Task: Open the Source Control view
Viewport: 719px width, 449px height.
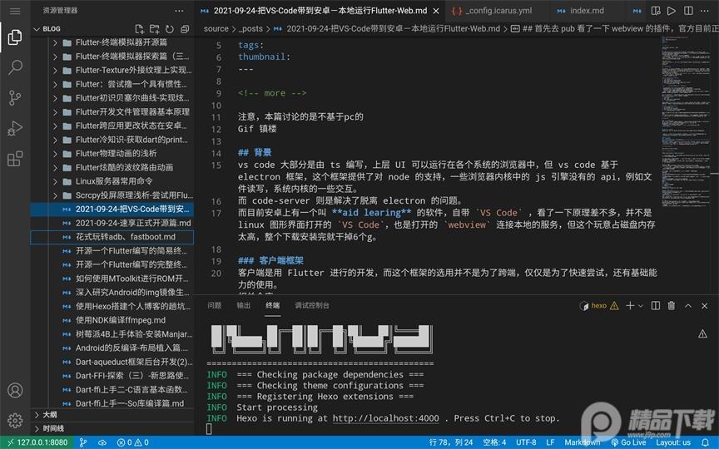Action: click(x=14, y=98)
